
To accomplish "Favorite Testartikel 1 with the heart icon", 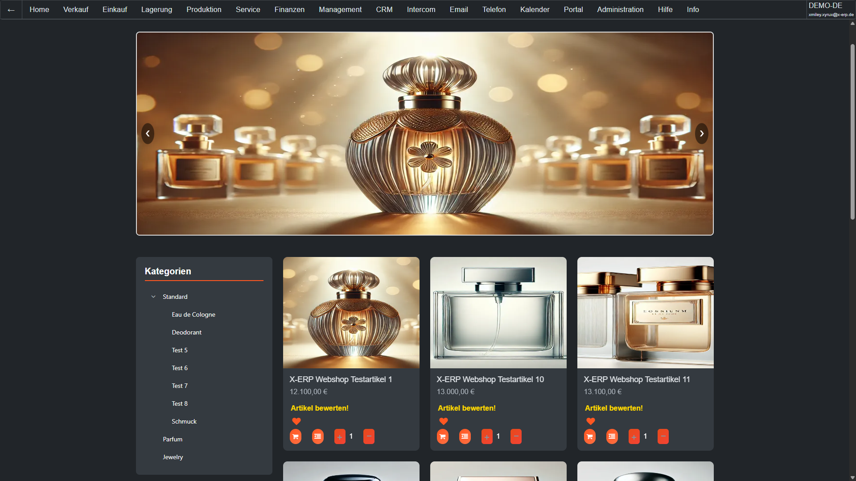I will [x=296, y=421].
